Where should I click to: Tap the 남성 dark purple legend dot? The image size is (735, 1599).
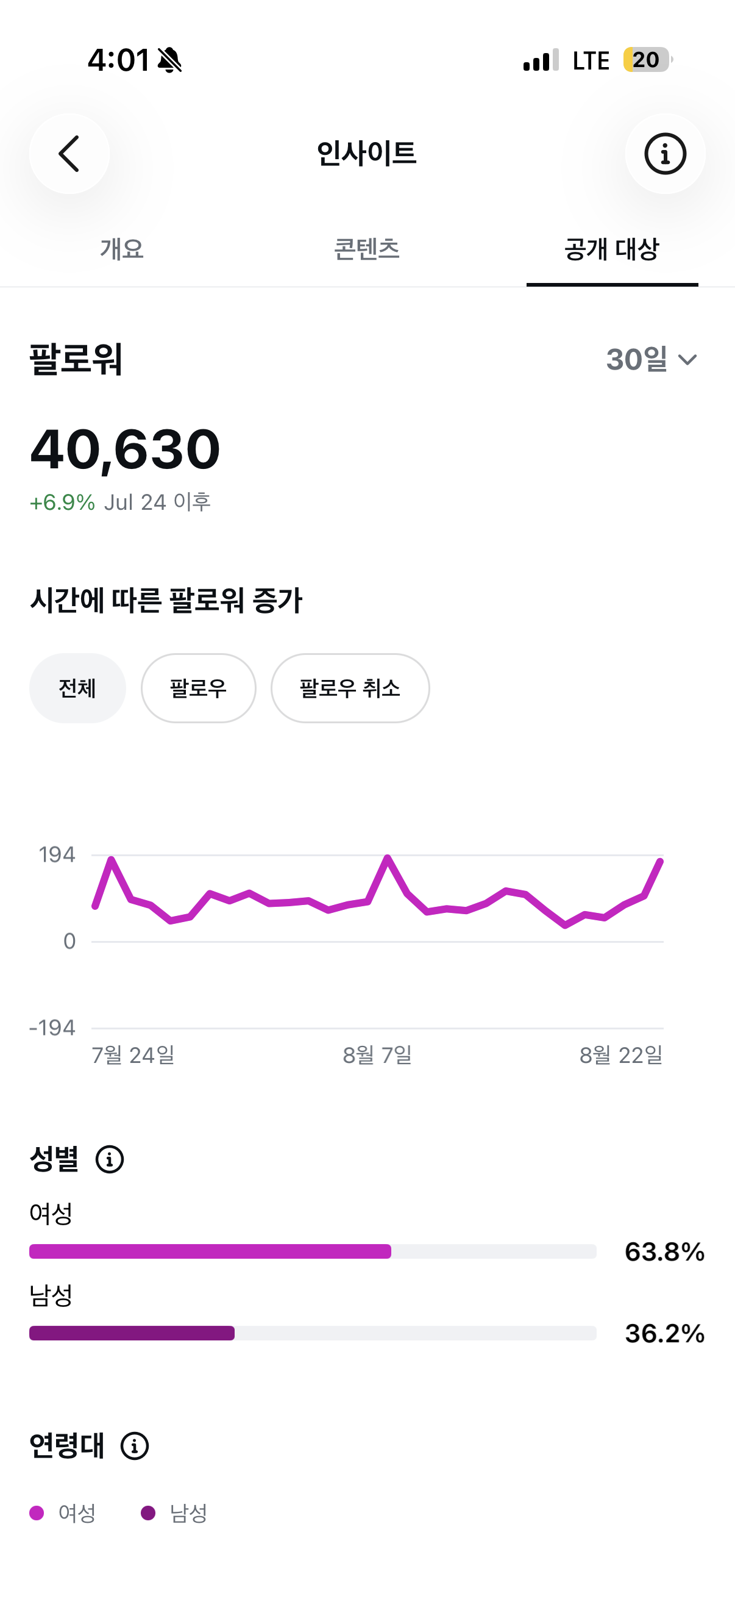tap(148, 1513)
